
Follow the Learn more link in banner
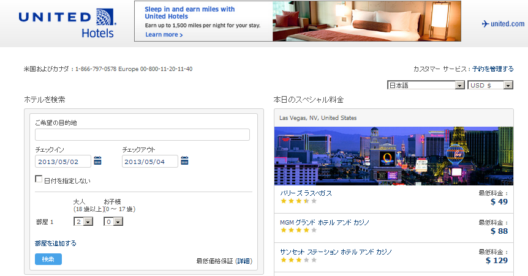pos(164,35)
